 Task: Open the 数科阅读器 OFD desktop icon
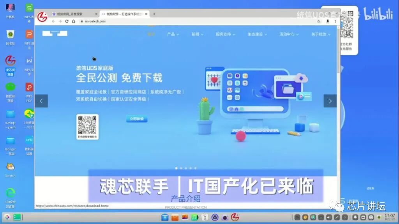29,146
